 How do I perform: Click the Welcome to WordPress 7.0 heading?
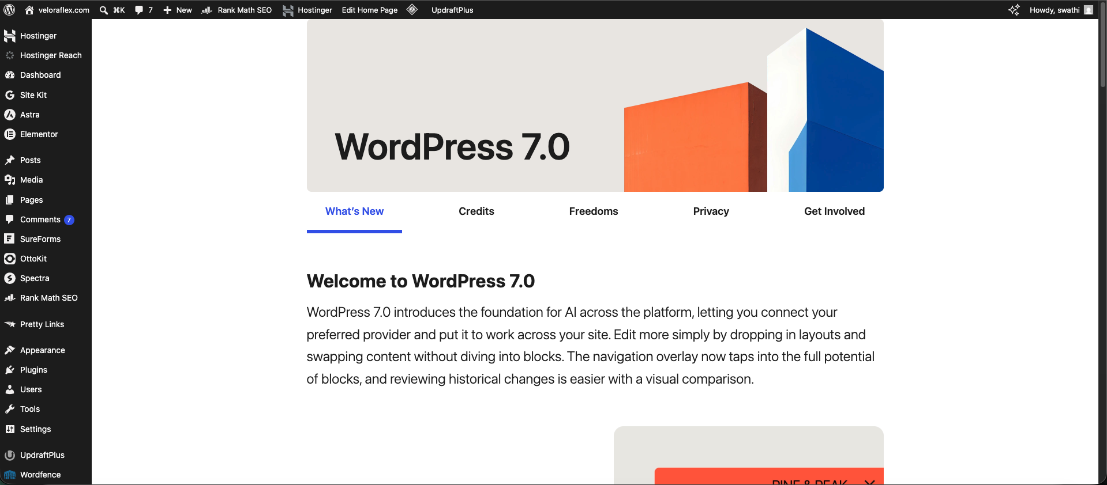coord(421,281)
